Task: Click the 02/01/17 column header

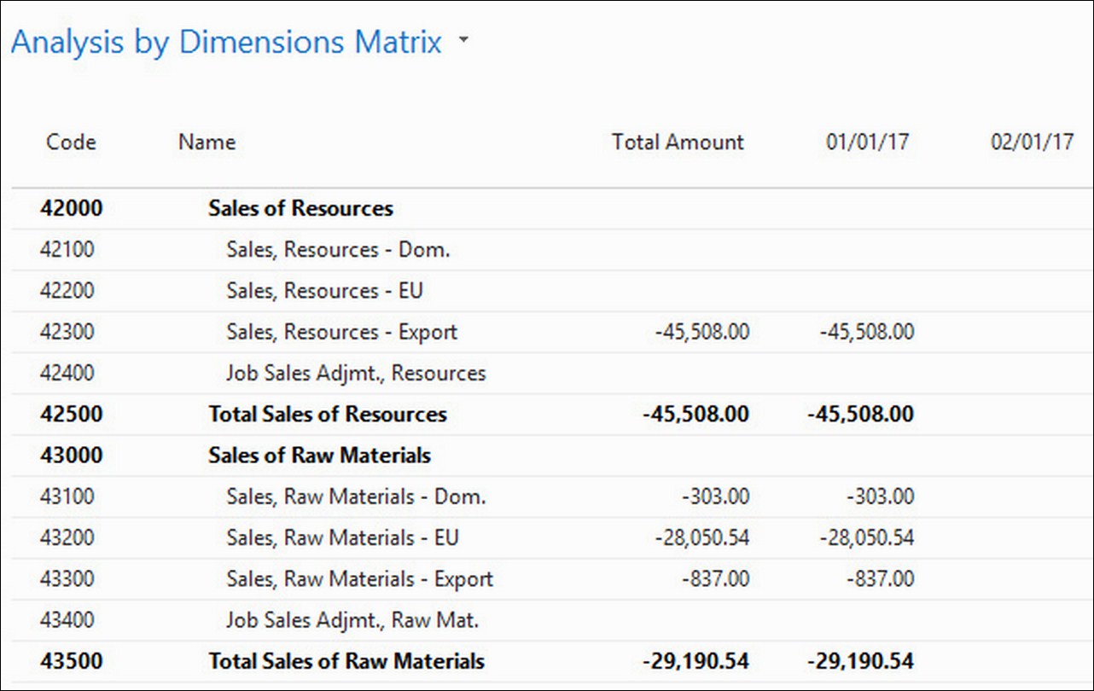Action: tap(1032, 142)
